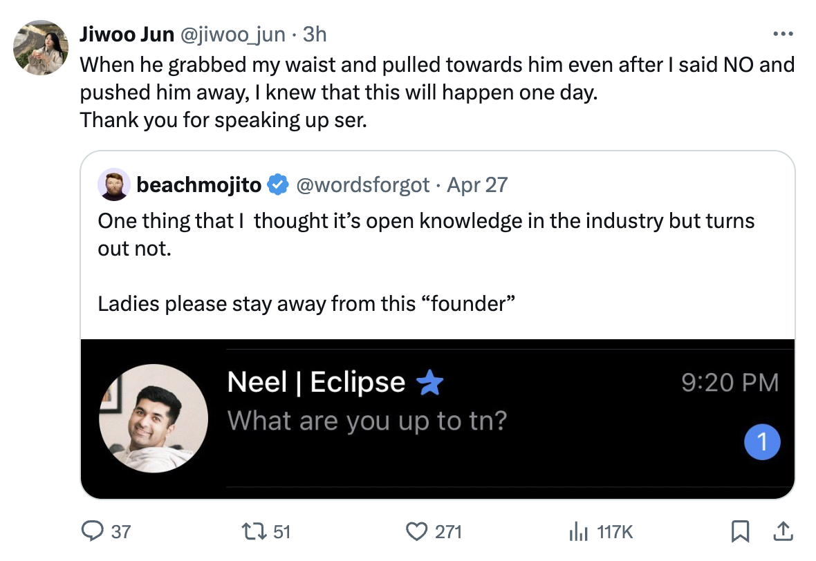View tweet analytics showing 117K views
The width and height of the screenshot is (816, 561).
(x=579, y=531)
